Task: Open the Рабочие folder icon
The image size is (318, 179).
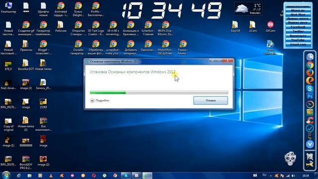Action: [61, 26]
